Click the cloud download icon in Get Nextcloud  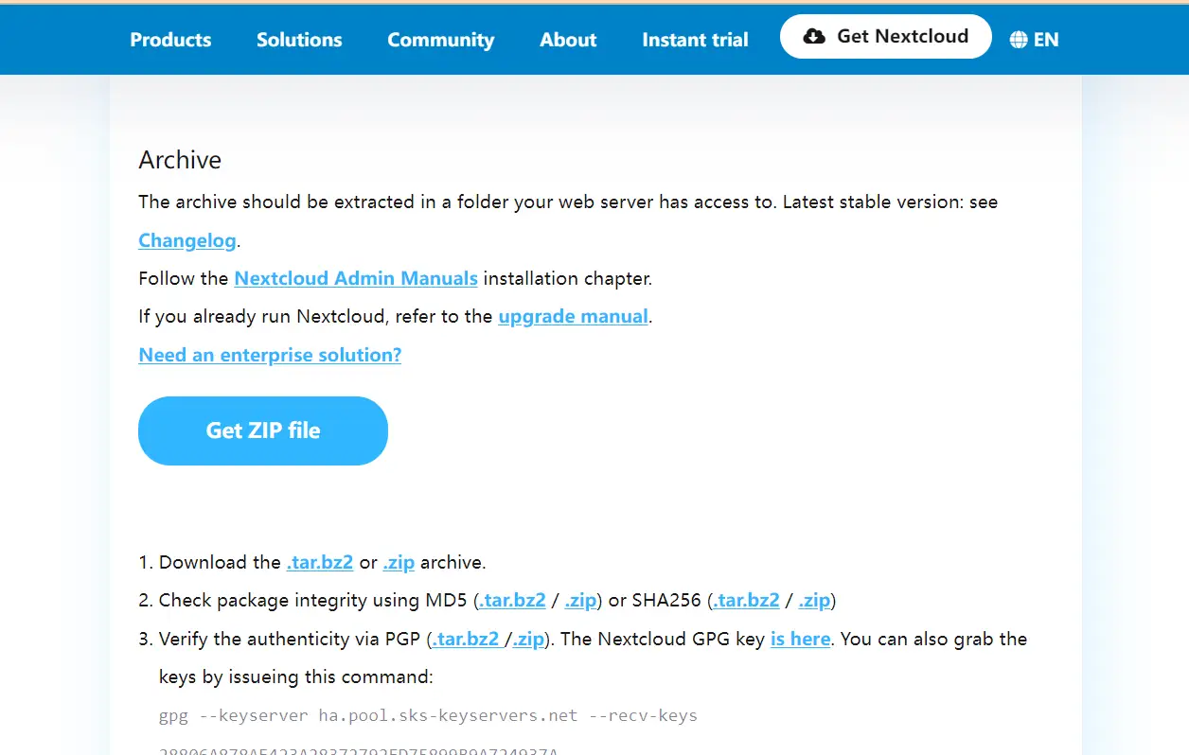click(x=813, y=37)
